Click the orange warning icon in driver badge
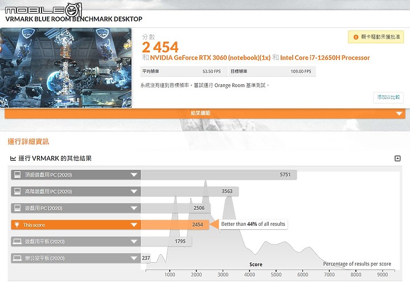The width and height of the screenshot is (410, 286). click(x=355, y=37)
